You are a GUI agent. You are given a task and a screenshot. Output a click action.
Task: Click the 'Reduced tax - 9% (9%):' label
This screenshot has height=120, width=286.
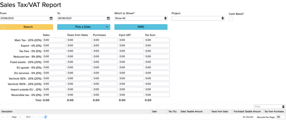(28, 57)
